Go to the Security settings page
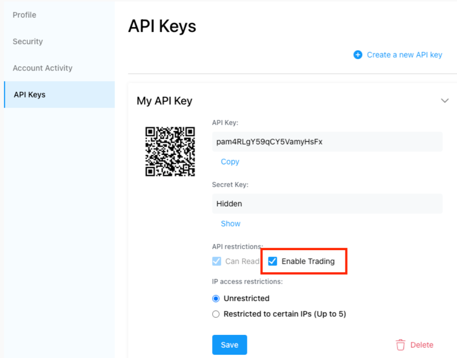The height and width of the screenshot is (358, 457). tap(27, 41)
